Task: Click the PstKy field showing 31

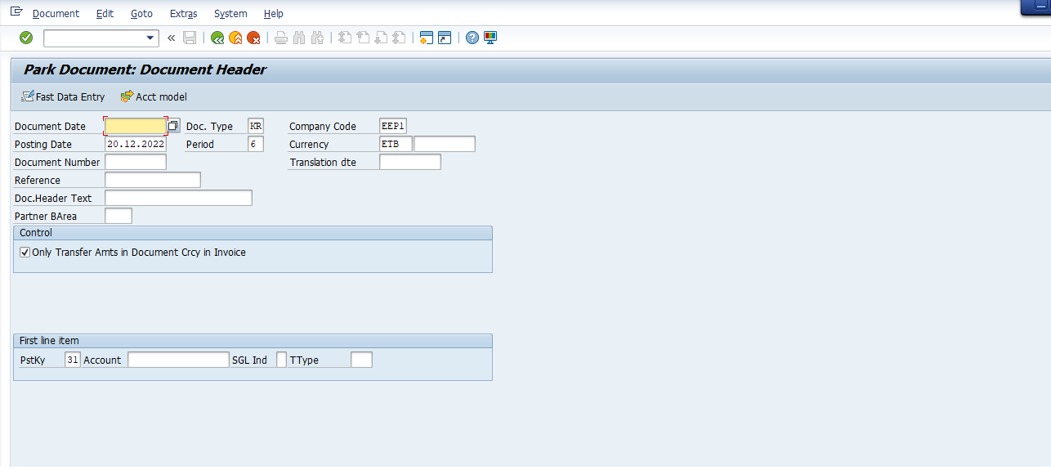Action: pyautogui.click(x=73, y=360)
